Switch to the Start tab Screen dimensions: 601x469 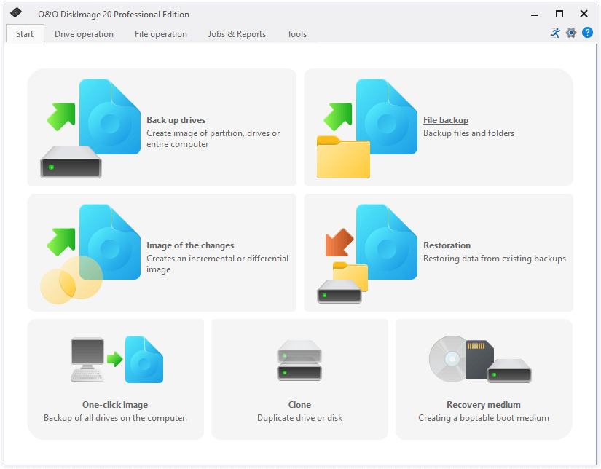point(25,34)
